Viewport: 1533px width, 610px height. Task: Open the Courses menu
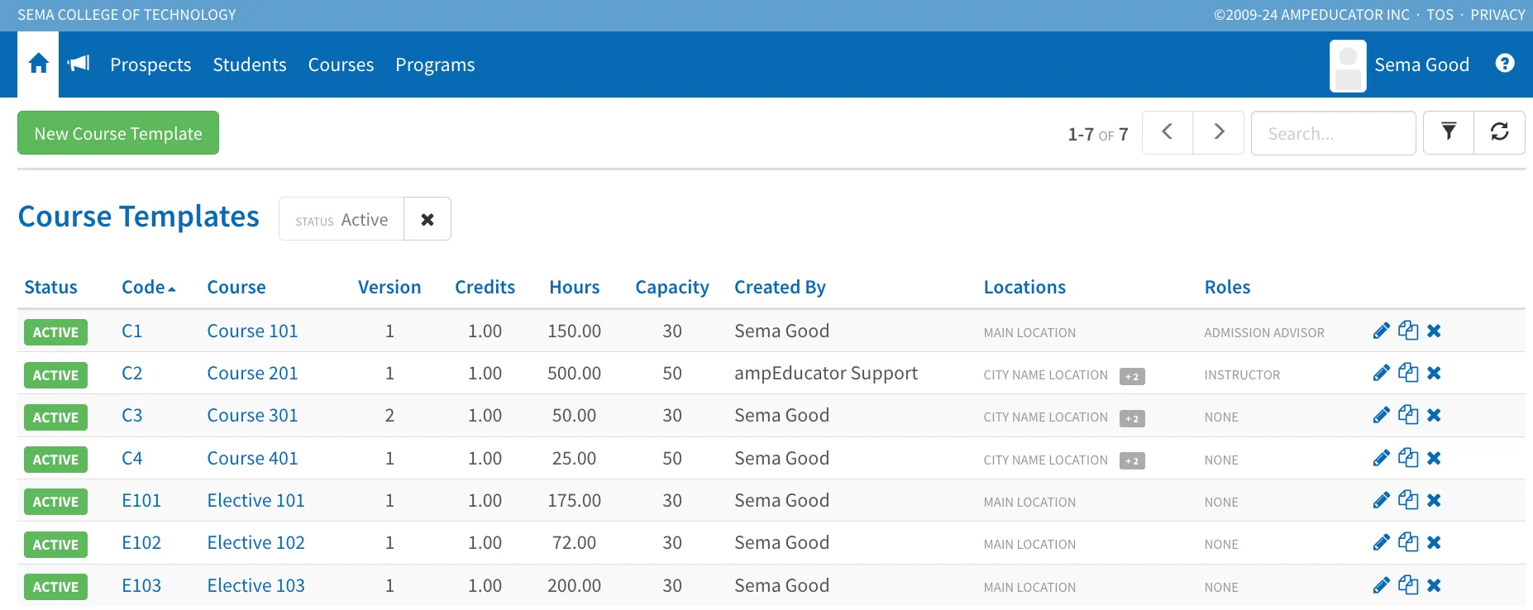pos(341,64)
